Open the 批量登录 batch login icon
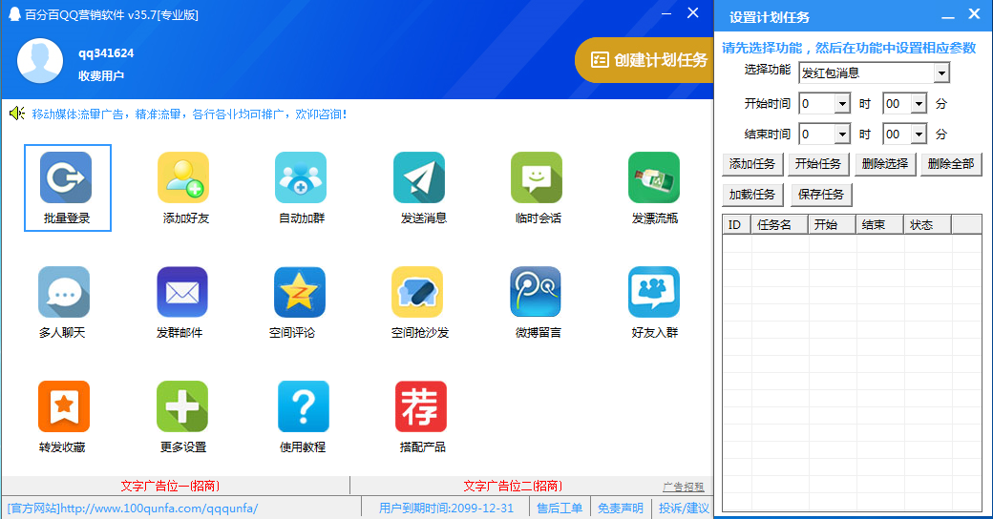The width and height of the screenshot is (993, 519). [x=66, y=177]
